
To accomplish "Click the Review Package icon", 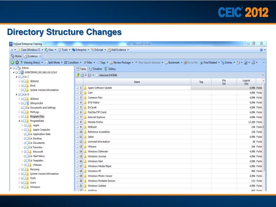I will tap(111, 63).
